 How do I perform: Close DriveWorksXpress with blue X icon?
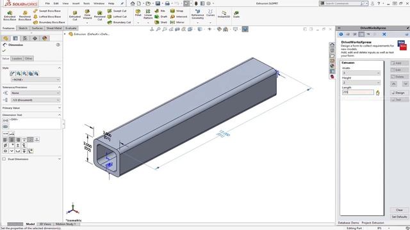click(x=384, y=34)
